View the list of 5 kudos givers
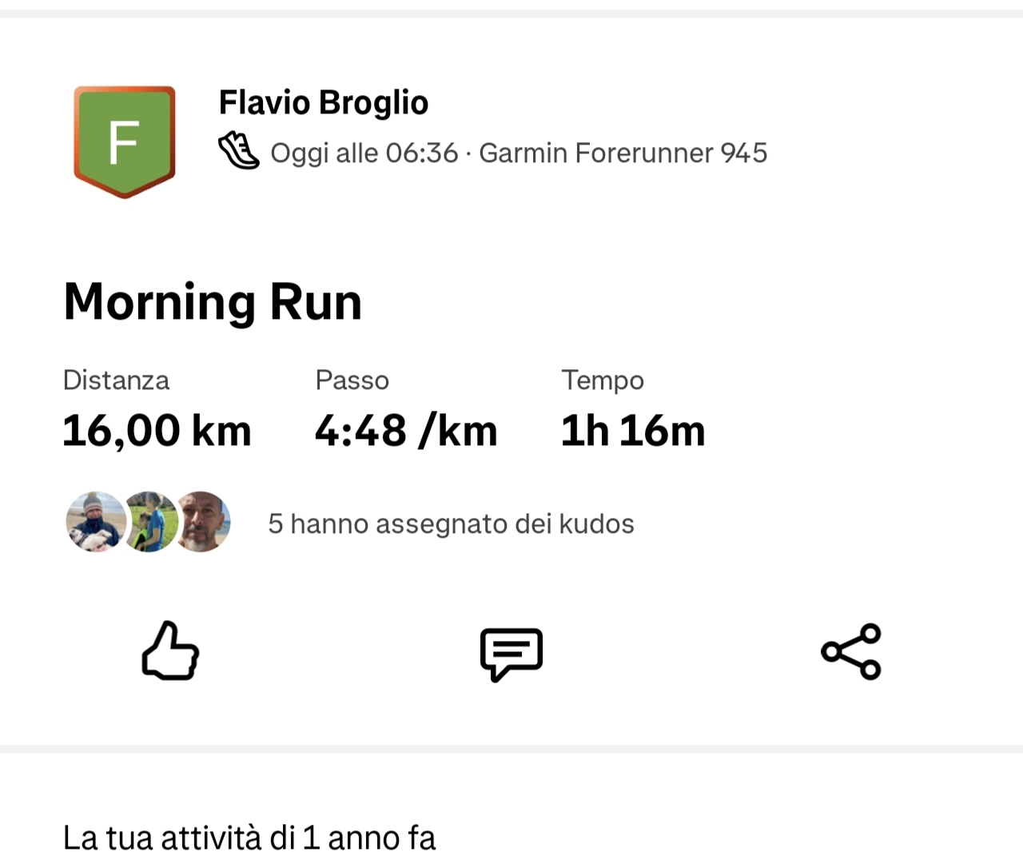This screenshot has width=1023, height=852. click(x=451, y=524)
